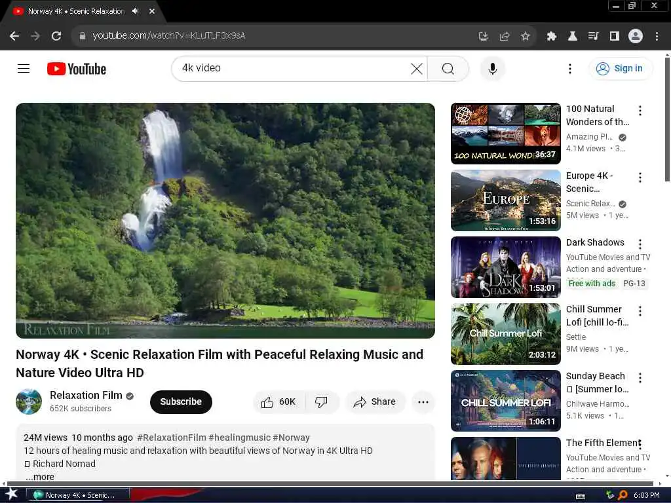Screen dimensions: 671x503
Task: Click the address bar URL
Action: 168,35
